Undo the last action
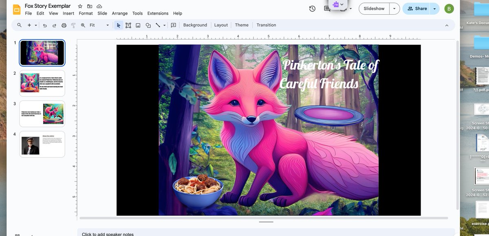The height and width of the screenshot is (236, 489). [x=45, y=25]
